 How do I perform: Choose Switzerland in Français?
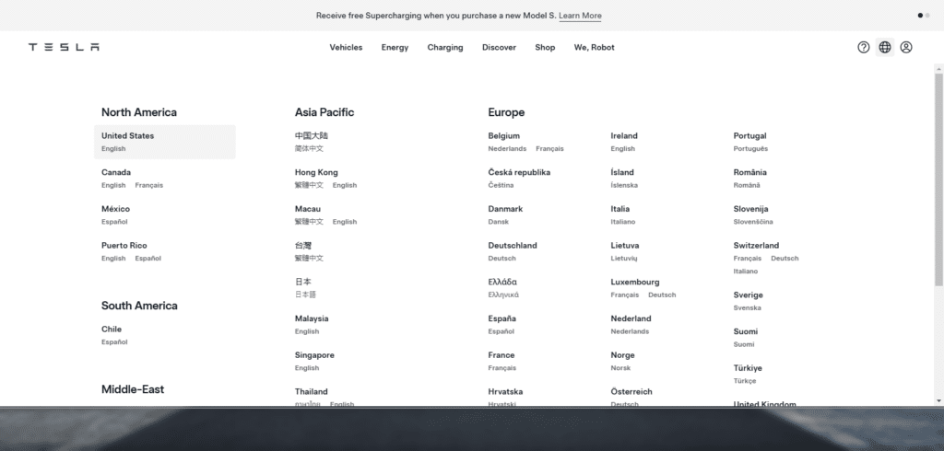pyautogui.click(x=747, y=259)
